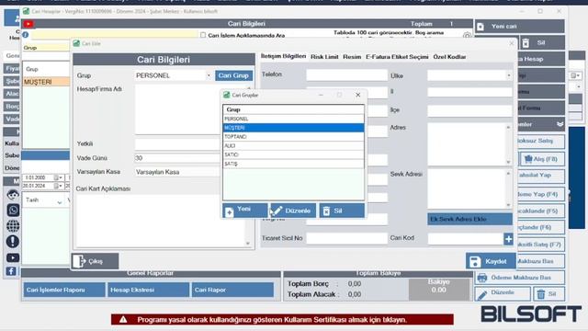Click Sil trash button near Yeni cari
Viewport: 588px width, 331px height.
point(542,43)
